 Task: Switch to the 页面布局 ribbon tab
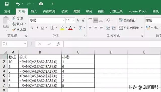(49, 11)
